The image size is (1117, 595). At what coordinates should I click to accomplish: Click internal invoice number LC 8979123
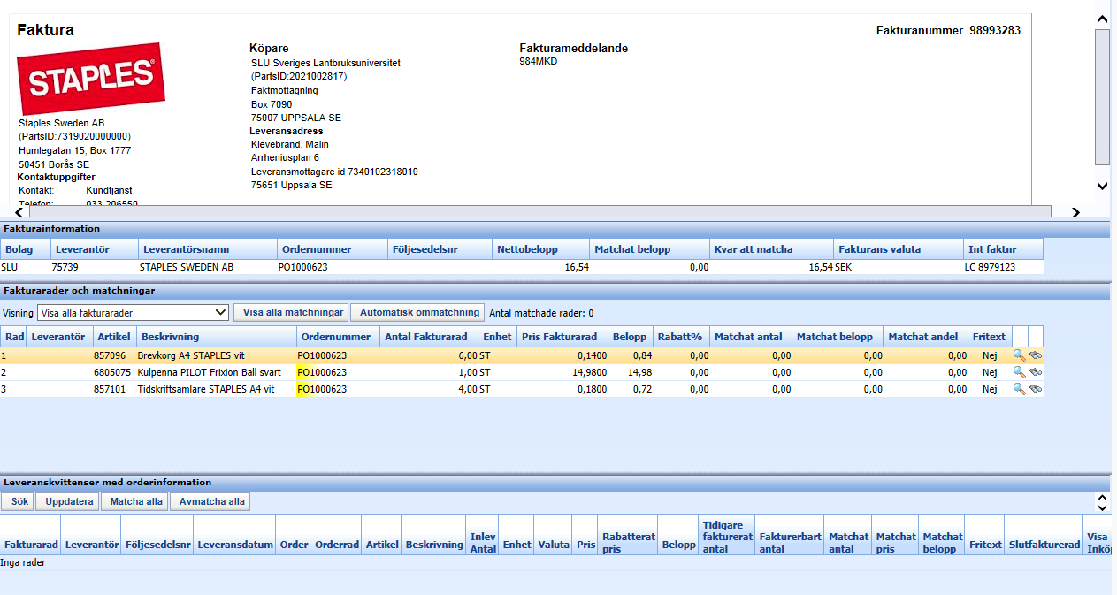990,267
